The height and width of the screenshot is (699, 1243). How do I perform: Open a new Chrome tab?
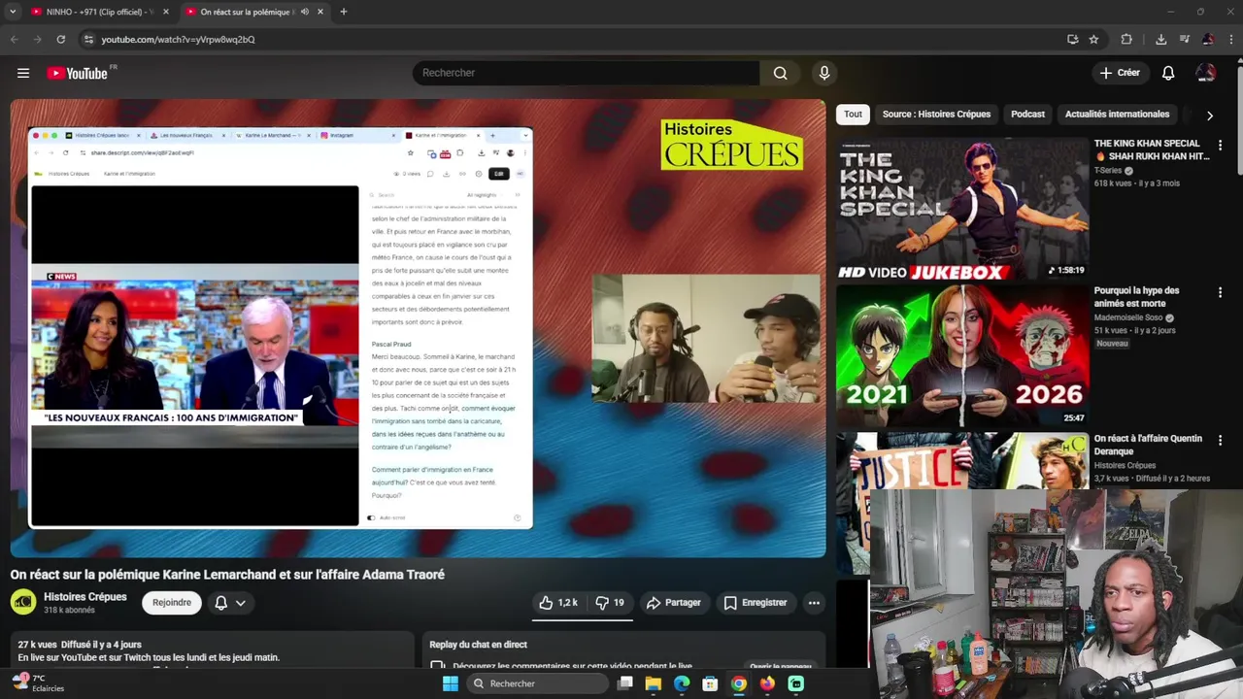tap(343, 12)
